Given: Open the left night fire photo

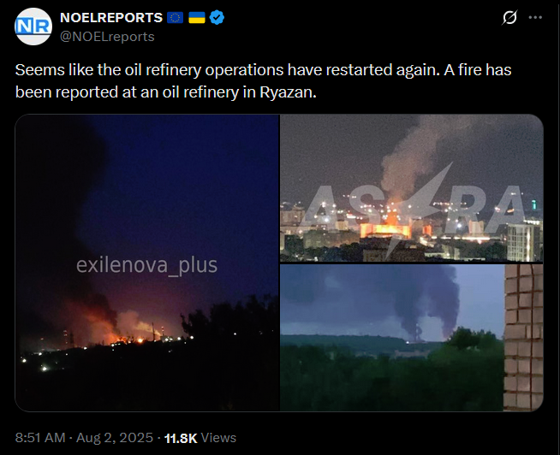Looking at the screenshot, I should pos(146,263).
